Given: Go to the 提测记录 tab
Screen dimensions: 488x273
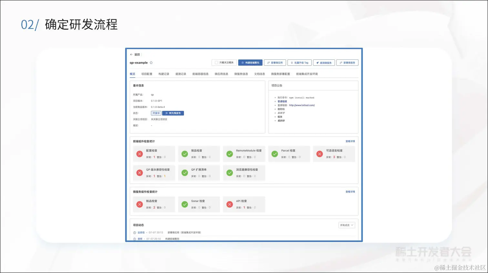Looking at the screenshot, I should 181,74.
